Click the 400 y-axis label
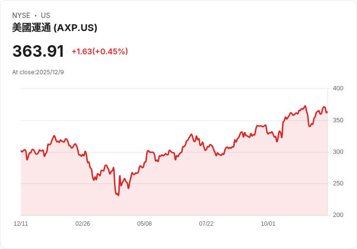This screenshot has height=249, width=357. pyautogui.click(x=338, y=88)
